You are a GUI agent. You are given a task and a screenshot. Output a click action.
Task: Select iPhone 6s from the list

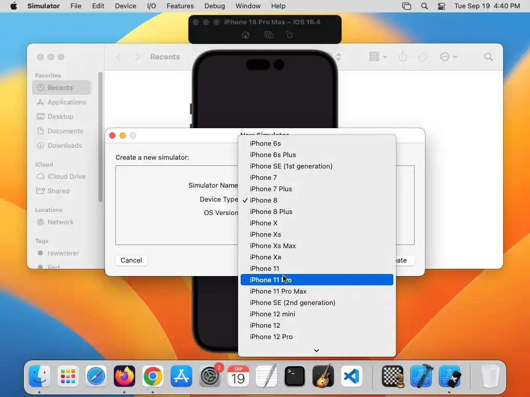(x=317, y=143)
